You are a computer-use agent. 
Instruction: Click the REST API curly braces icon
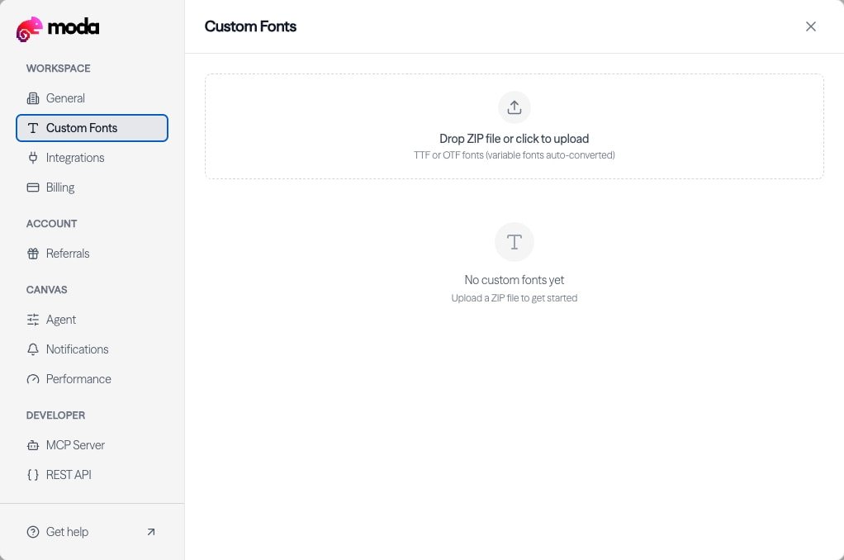click(33, 475)
